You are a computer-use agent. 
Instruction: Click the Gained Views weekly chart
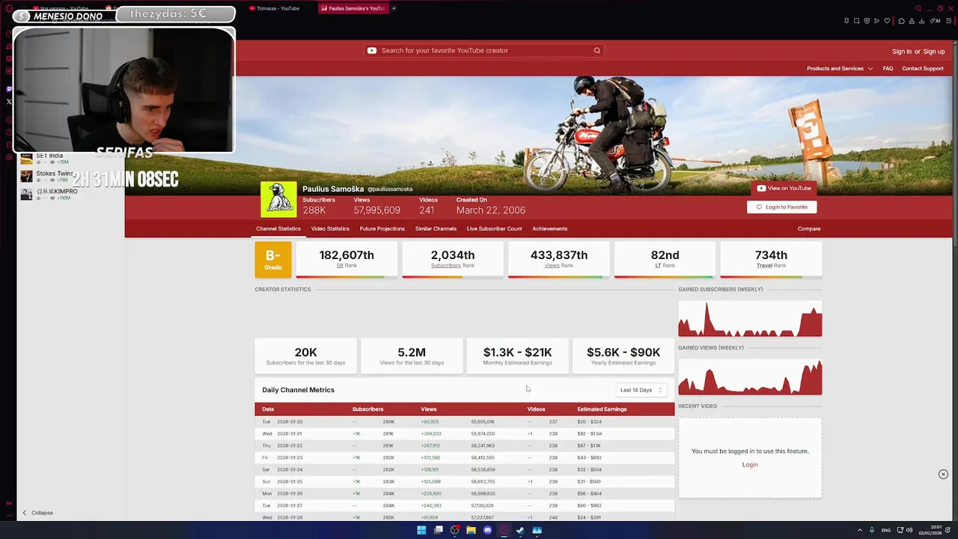click(x=750, y=377)
